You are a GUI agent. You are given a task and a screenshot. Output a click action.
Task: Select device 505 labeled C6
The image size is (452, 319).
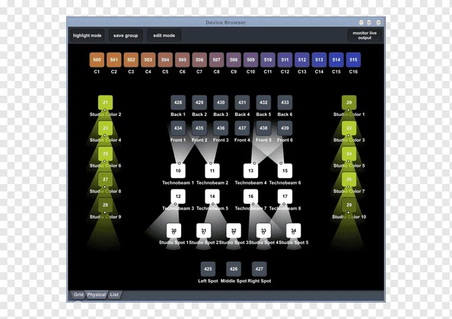coord(182,60)
